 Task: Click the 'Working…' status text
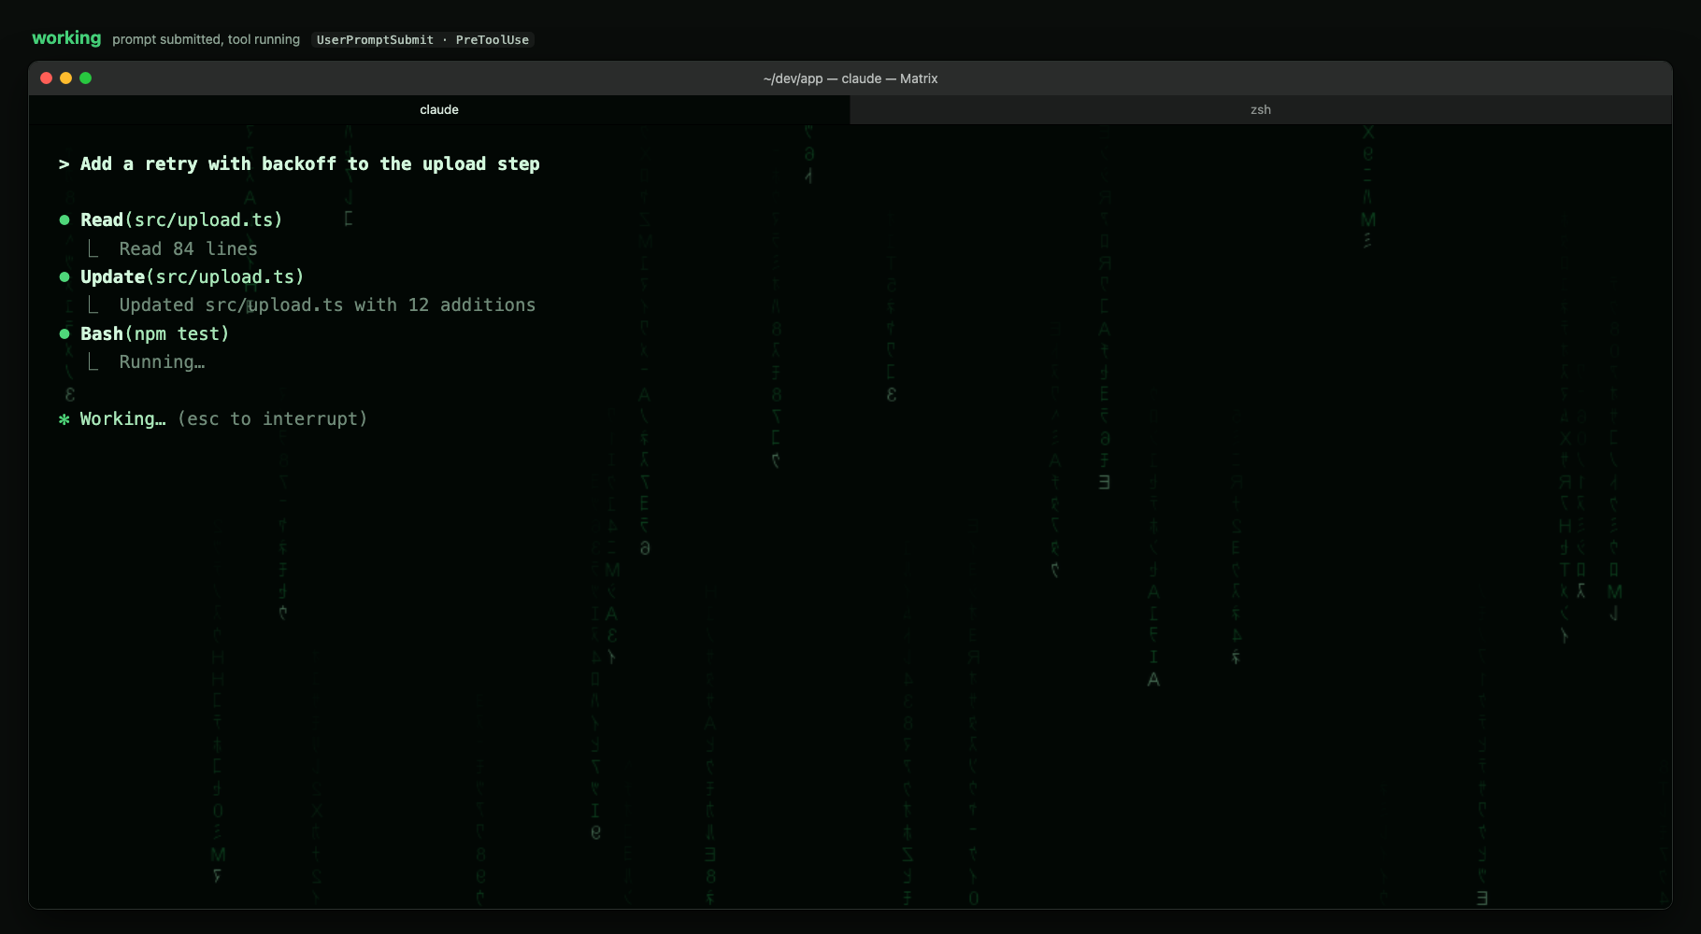pos(122,418)
